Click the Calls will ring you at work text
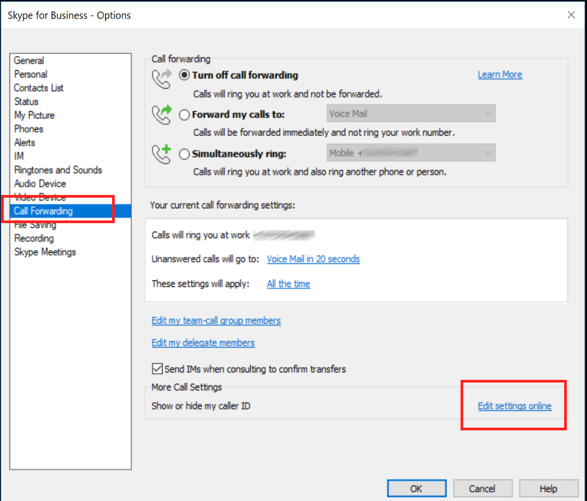This screenshot has height=501, width=587. [200, 235]
